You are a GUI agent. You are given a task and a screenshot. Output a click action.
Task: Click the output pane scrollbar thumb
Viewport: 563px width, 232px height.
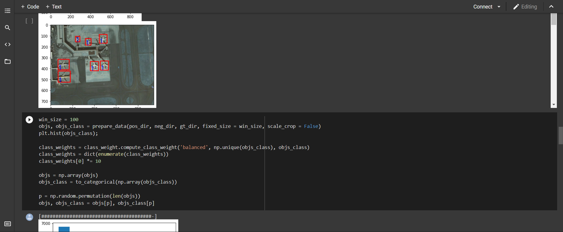coord(554,19)
